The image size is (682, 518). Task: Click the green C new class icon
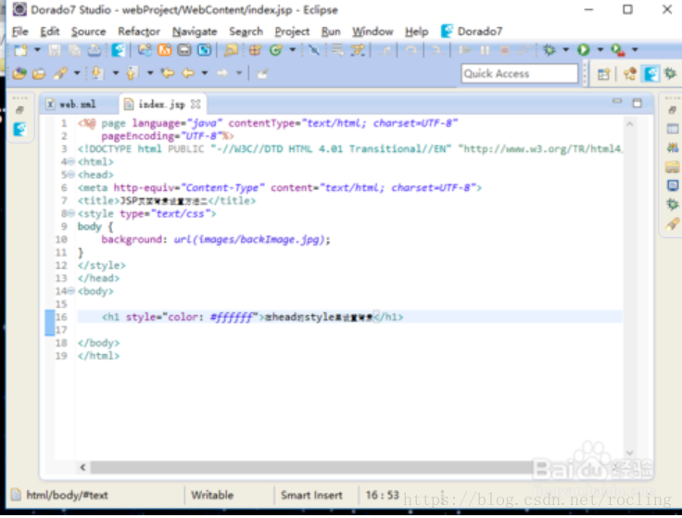276,50
